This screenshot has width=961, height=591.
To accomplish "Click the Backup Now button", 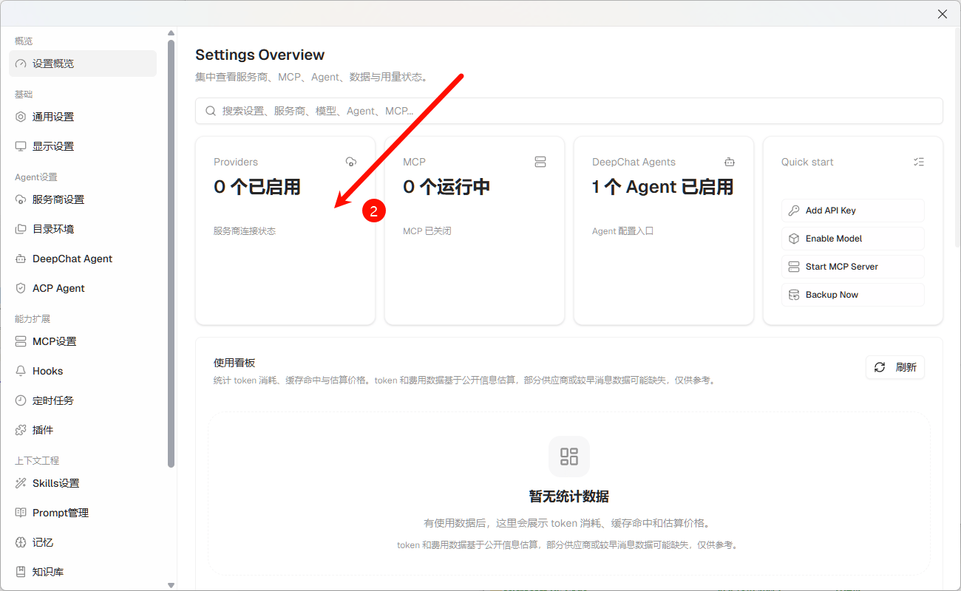I will pos(853,295).
